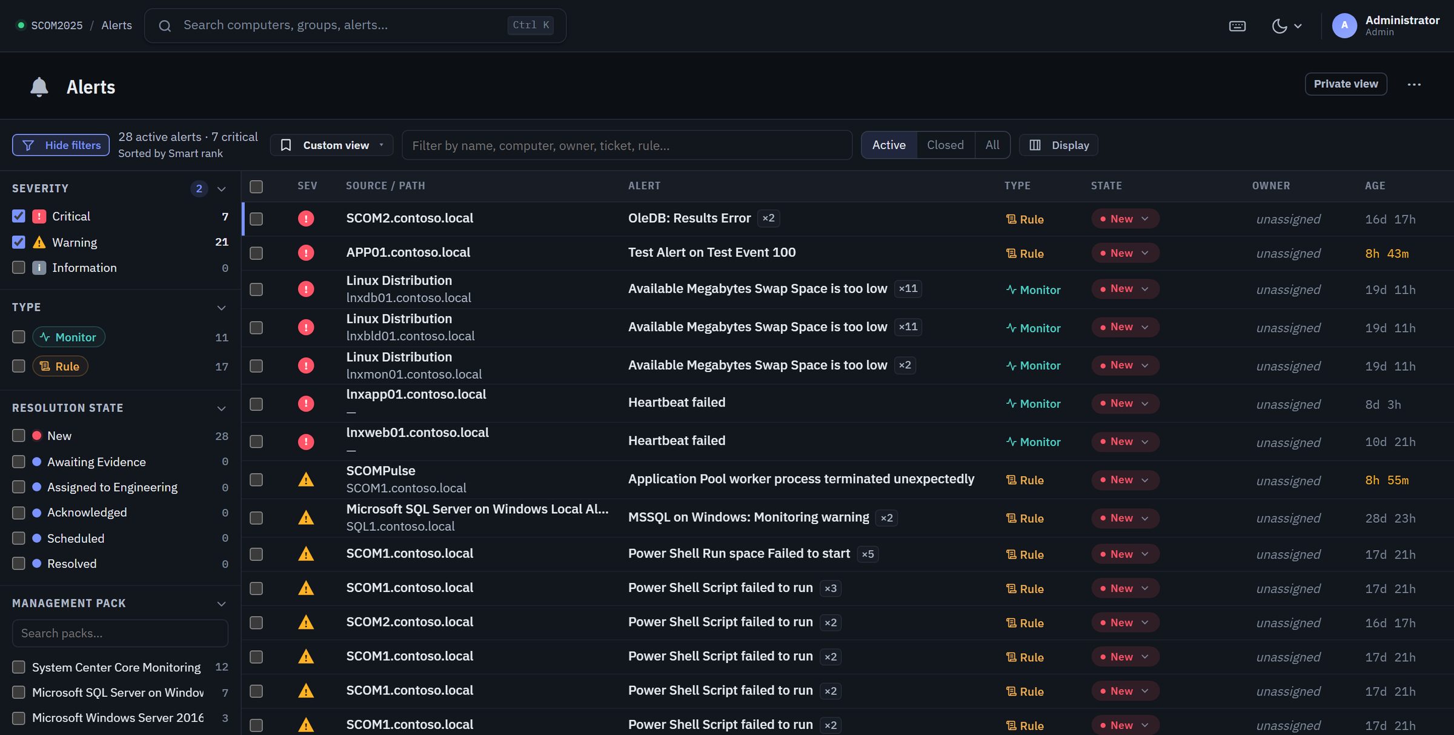Open the three-dots more options menu
Image resolution: width=1454 pixels, height=735 pixels.
[x=1414, y=84]
